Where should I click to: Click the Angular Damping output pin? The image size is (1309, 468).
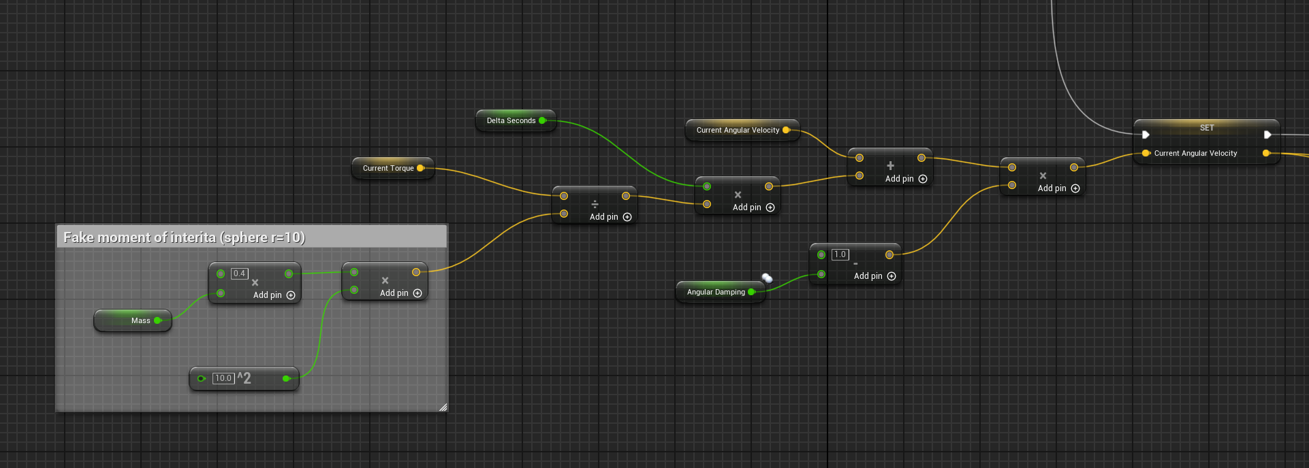click(751, 292)
